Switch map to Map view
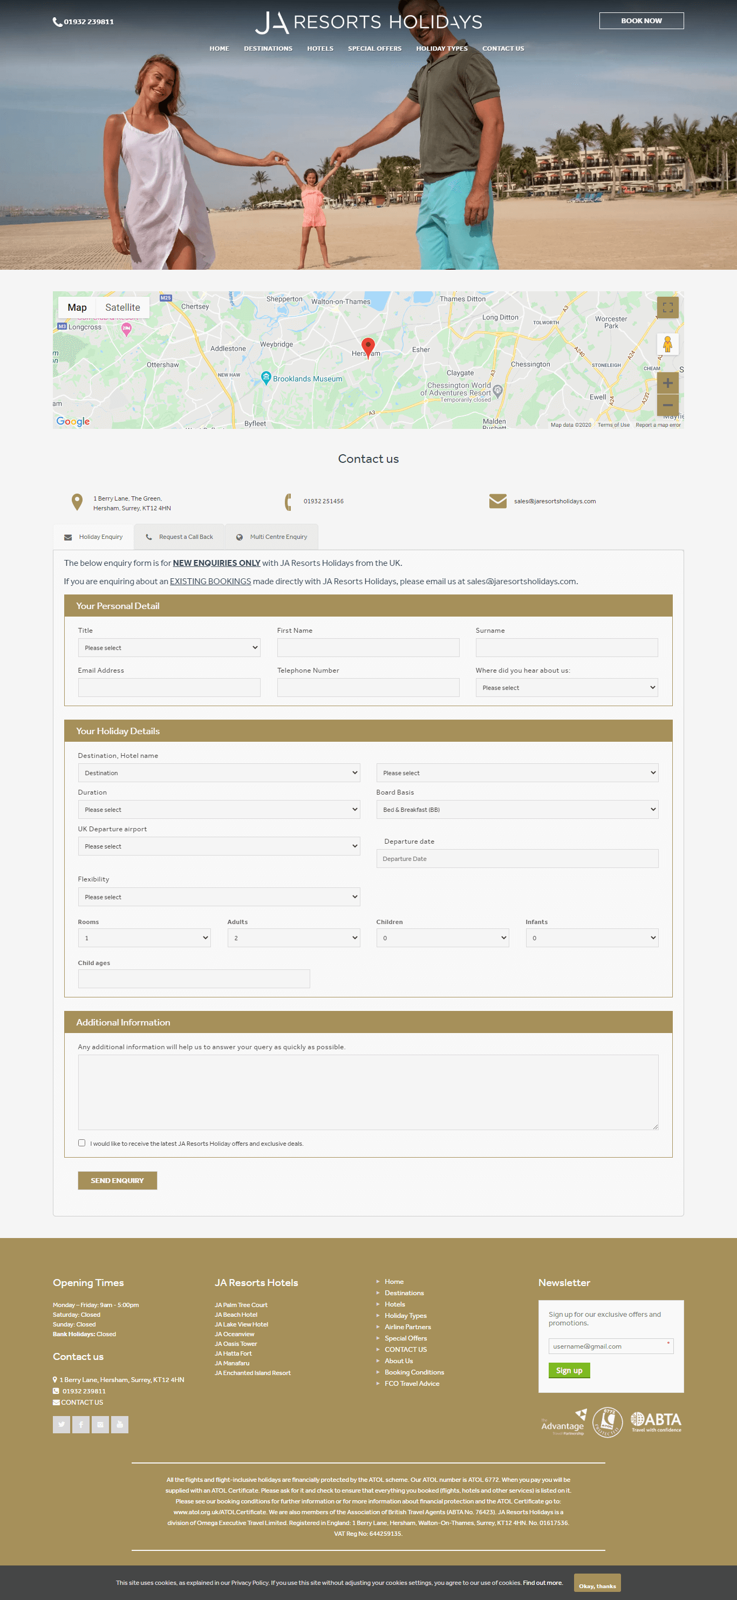 pyautogui.click(x=77, y=307)
